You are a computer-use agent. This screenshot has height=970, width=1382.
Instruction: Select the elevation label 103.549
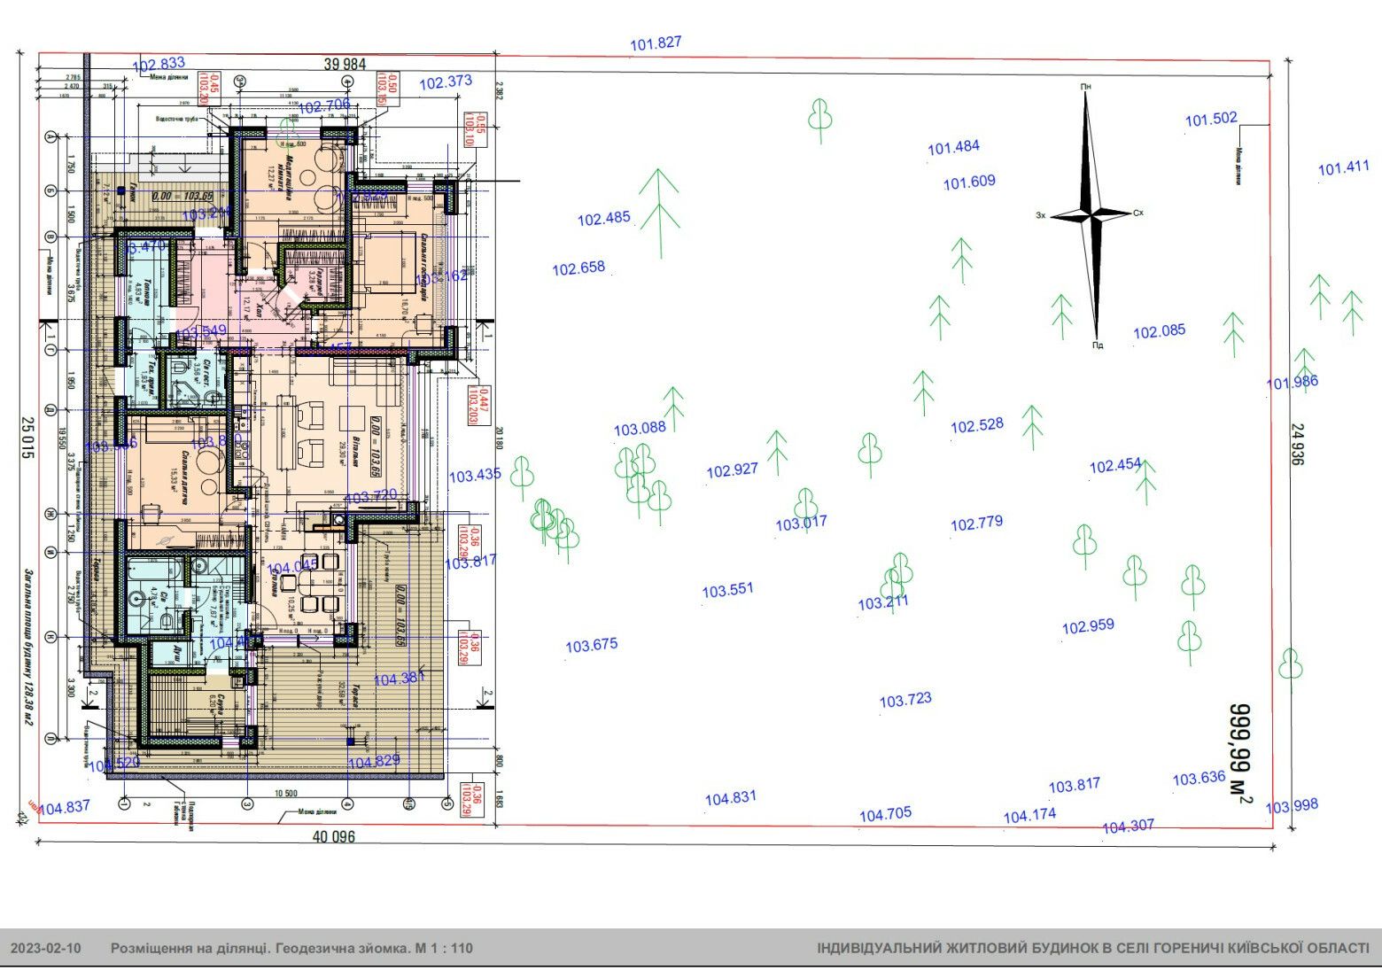click(201, 332)
